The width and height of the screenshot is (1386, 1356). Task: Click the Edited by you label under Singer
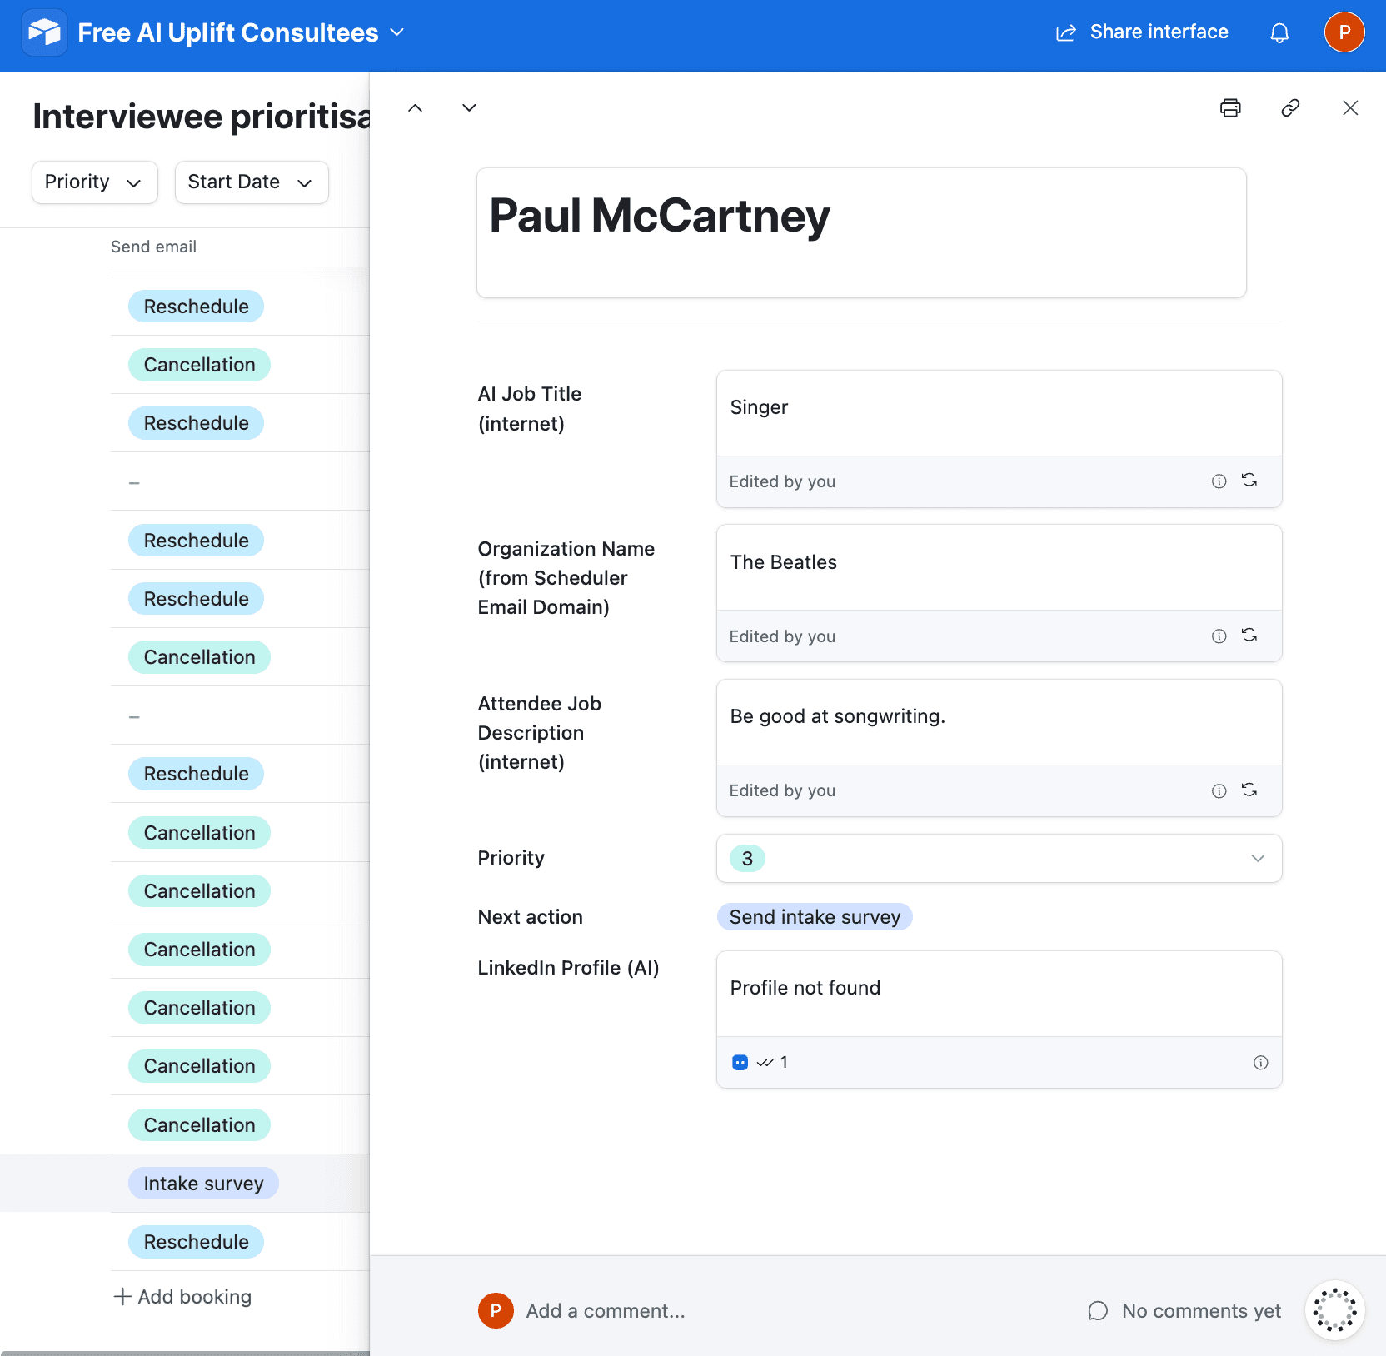pyautogui.click(x=782, y=481)
